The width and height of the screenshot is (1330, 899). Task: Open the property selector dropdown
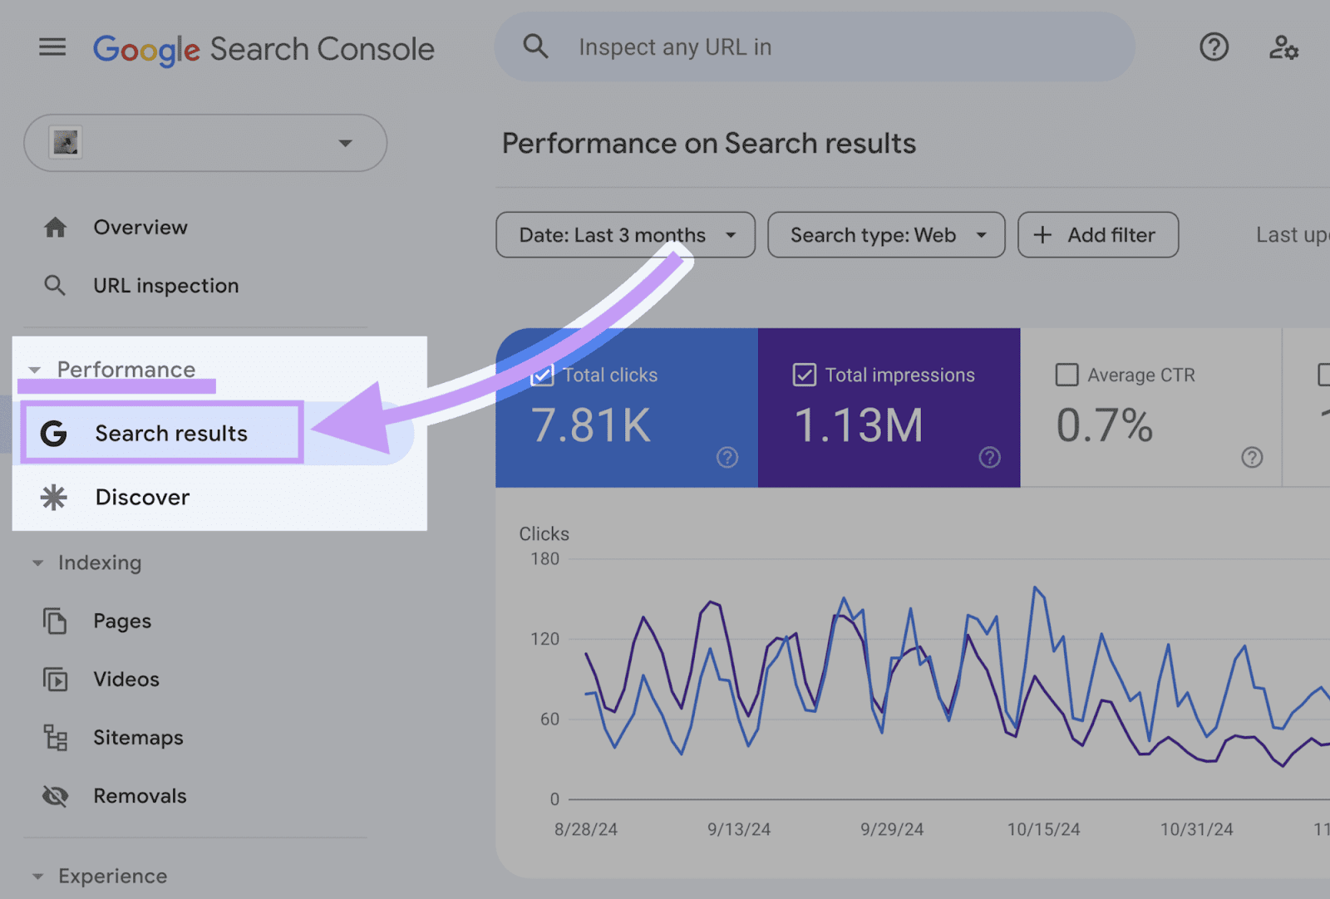click(346, 143)
